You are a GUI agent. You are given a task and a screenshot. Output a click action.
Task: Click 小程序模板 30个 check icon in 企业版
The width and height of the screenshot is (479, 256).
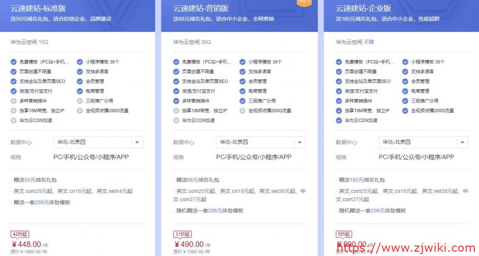click(x=405, y=62)
